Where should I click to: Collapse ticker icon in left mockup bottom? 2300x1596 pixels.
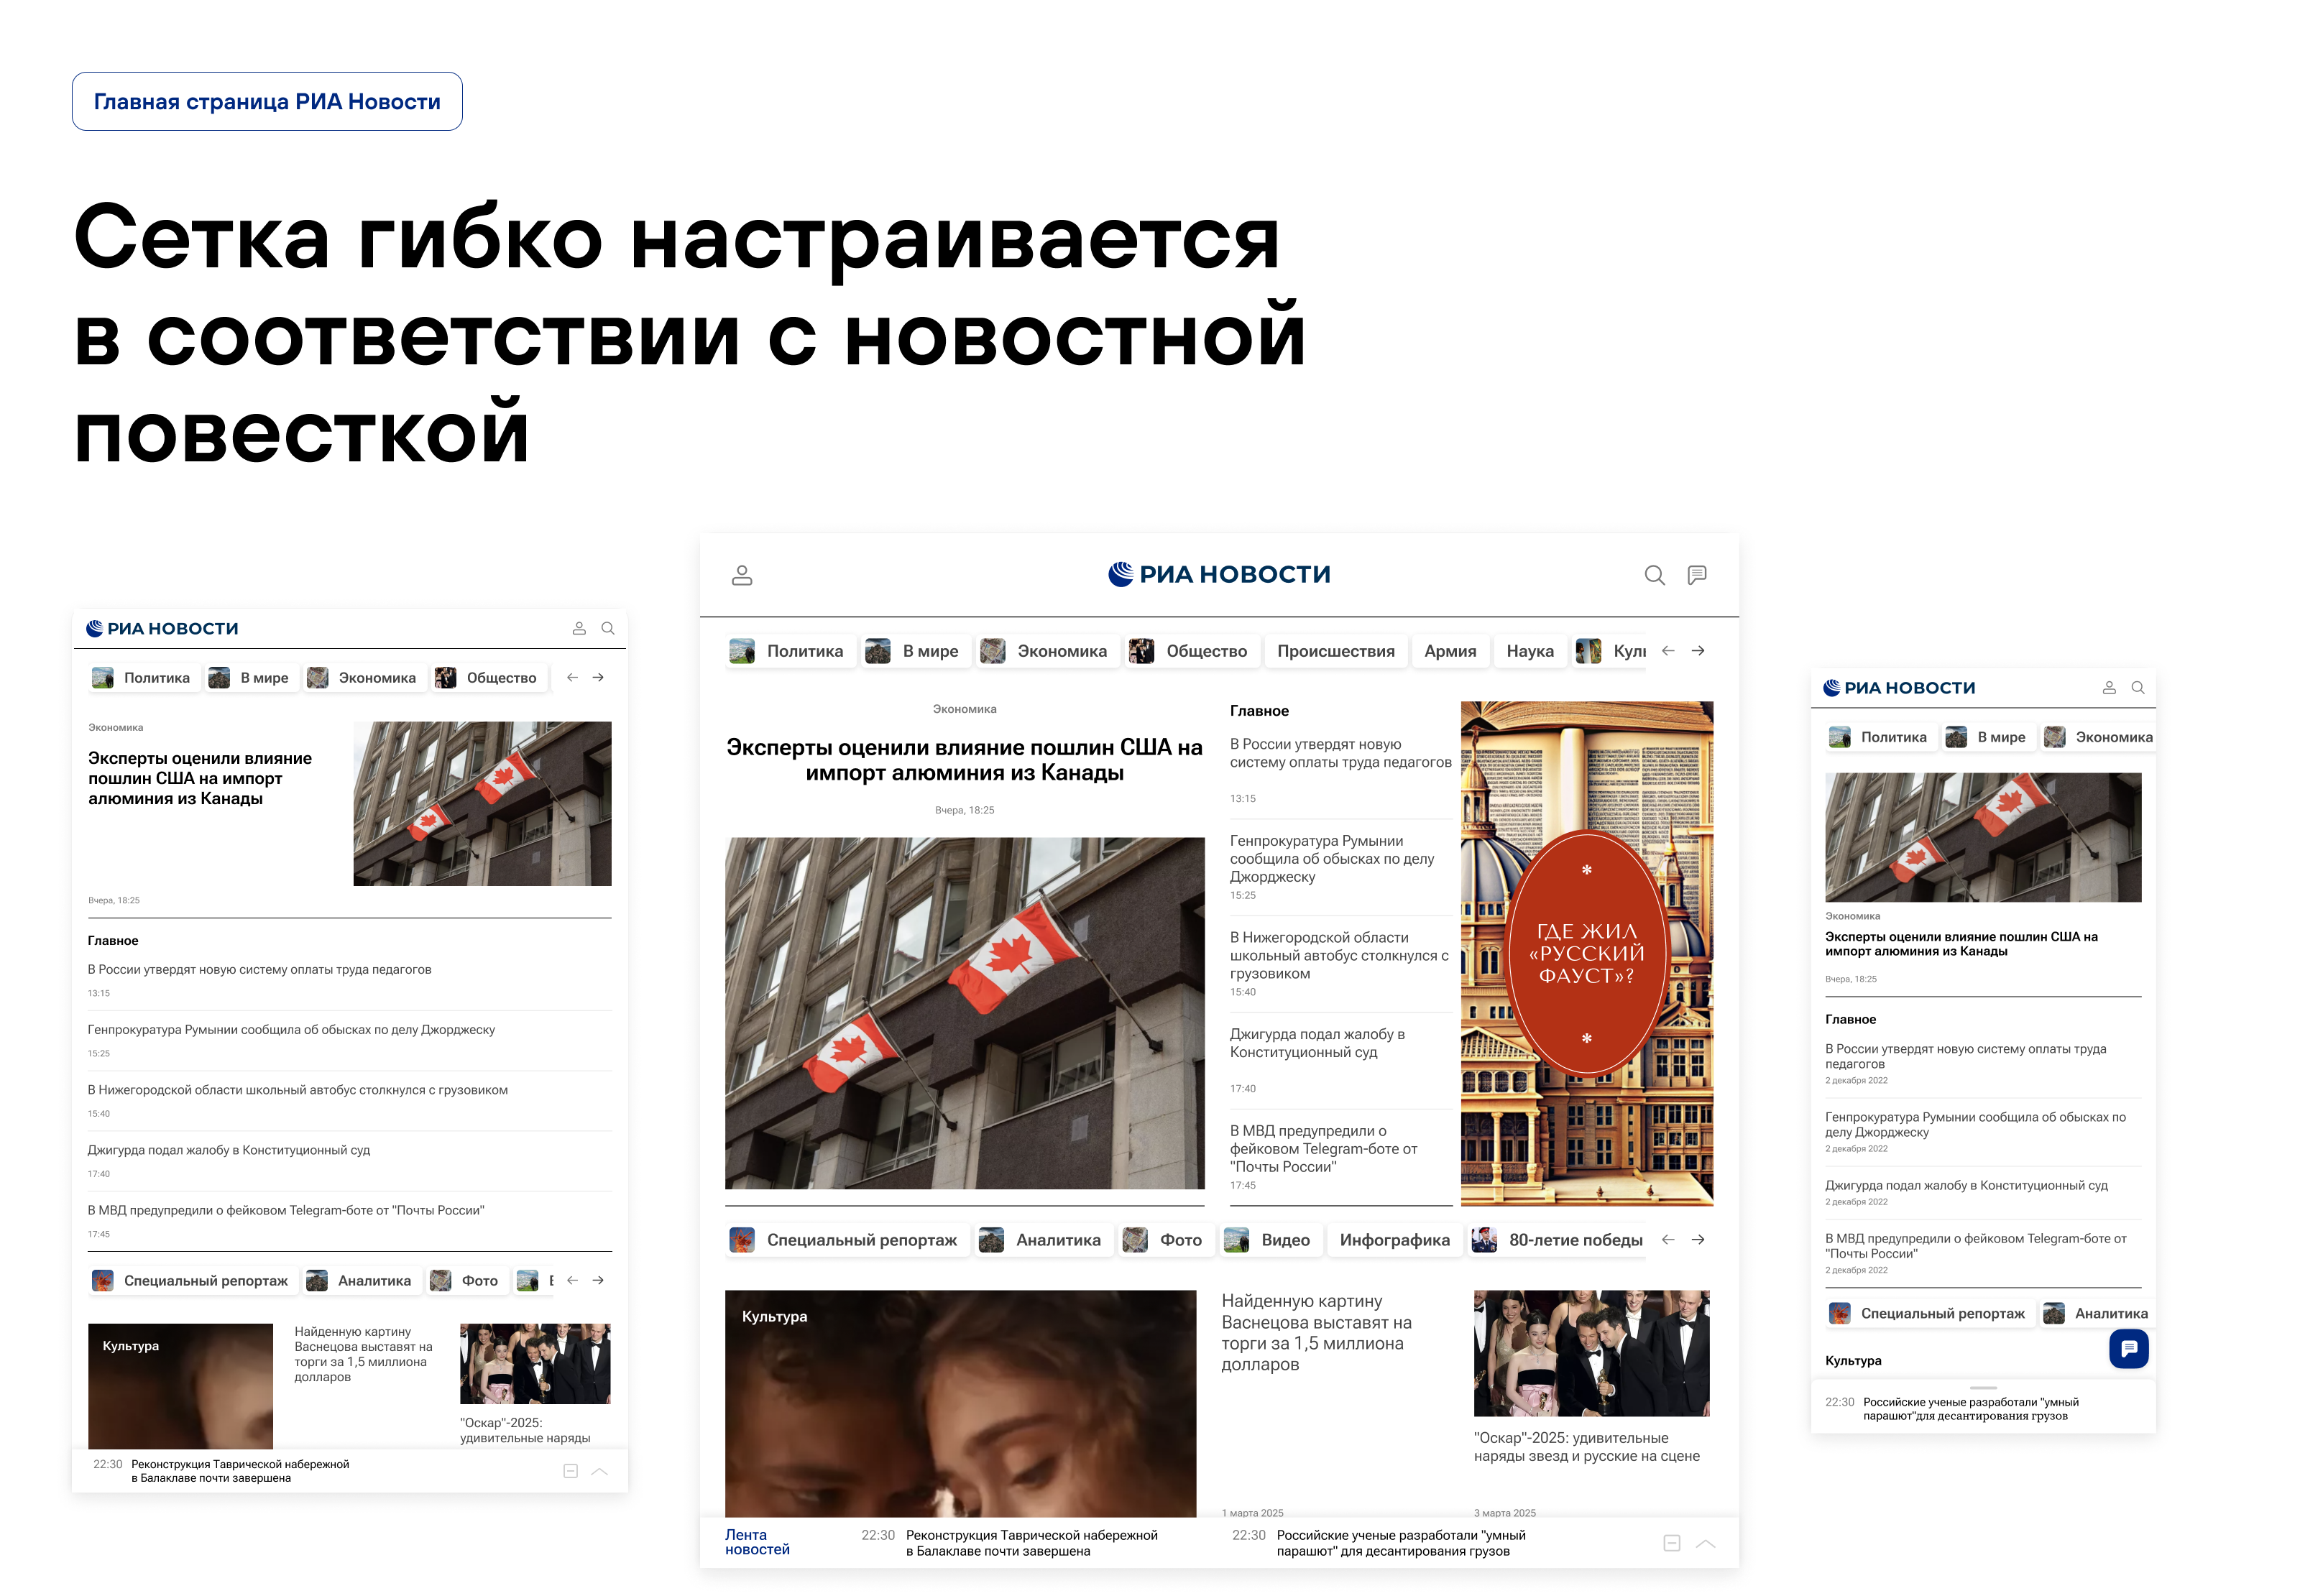tap(570, 1471)
